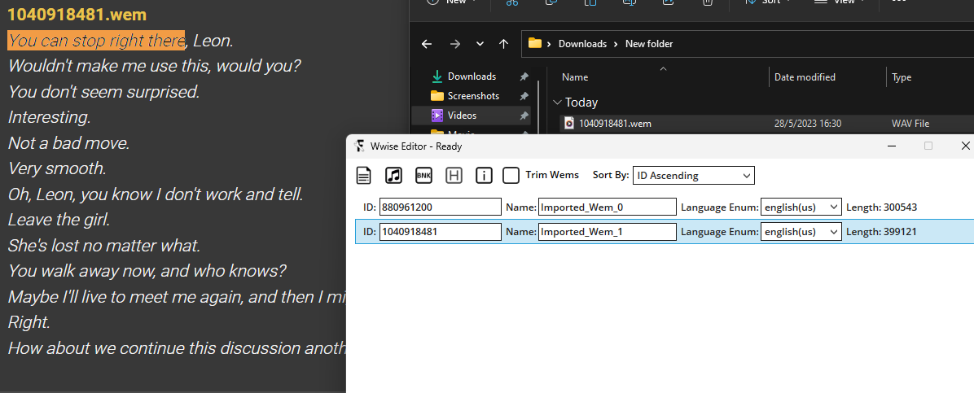
Task: Open Language Enum dropdown for Imported_Wem_0
Action: (x=801, y=207)
